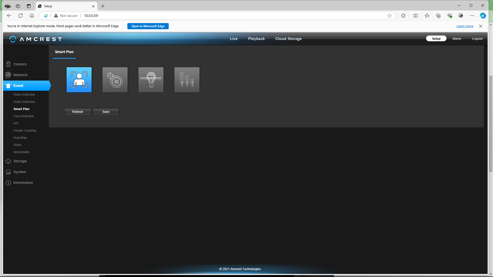
Task: Go to browser home page
Action: pyautogui.click(x=32, y=16)
